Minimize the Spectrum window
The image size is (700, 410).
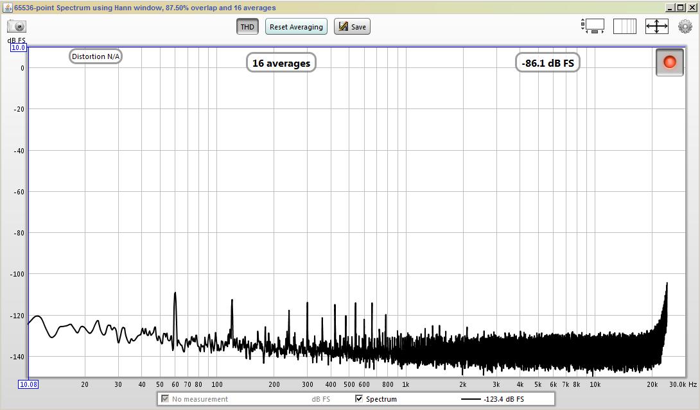click(670, 8)
